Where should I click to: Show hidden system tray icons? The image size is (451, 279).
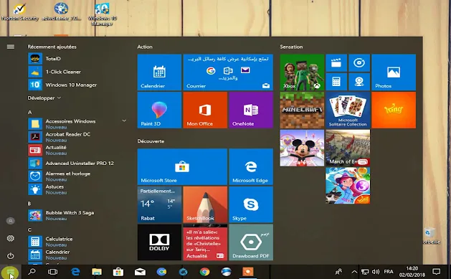tap(354, 272)
